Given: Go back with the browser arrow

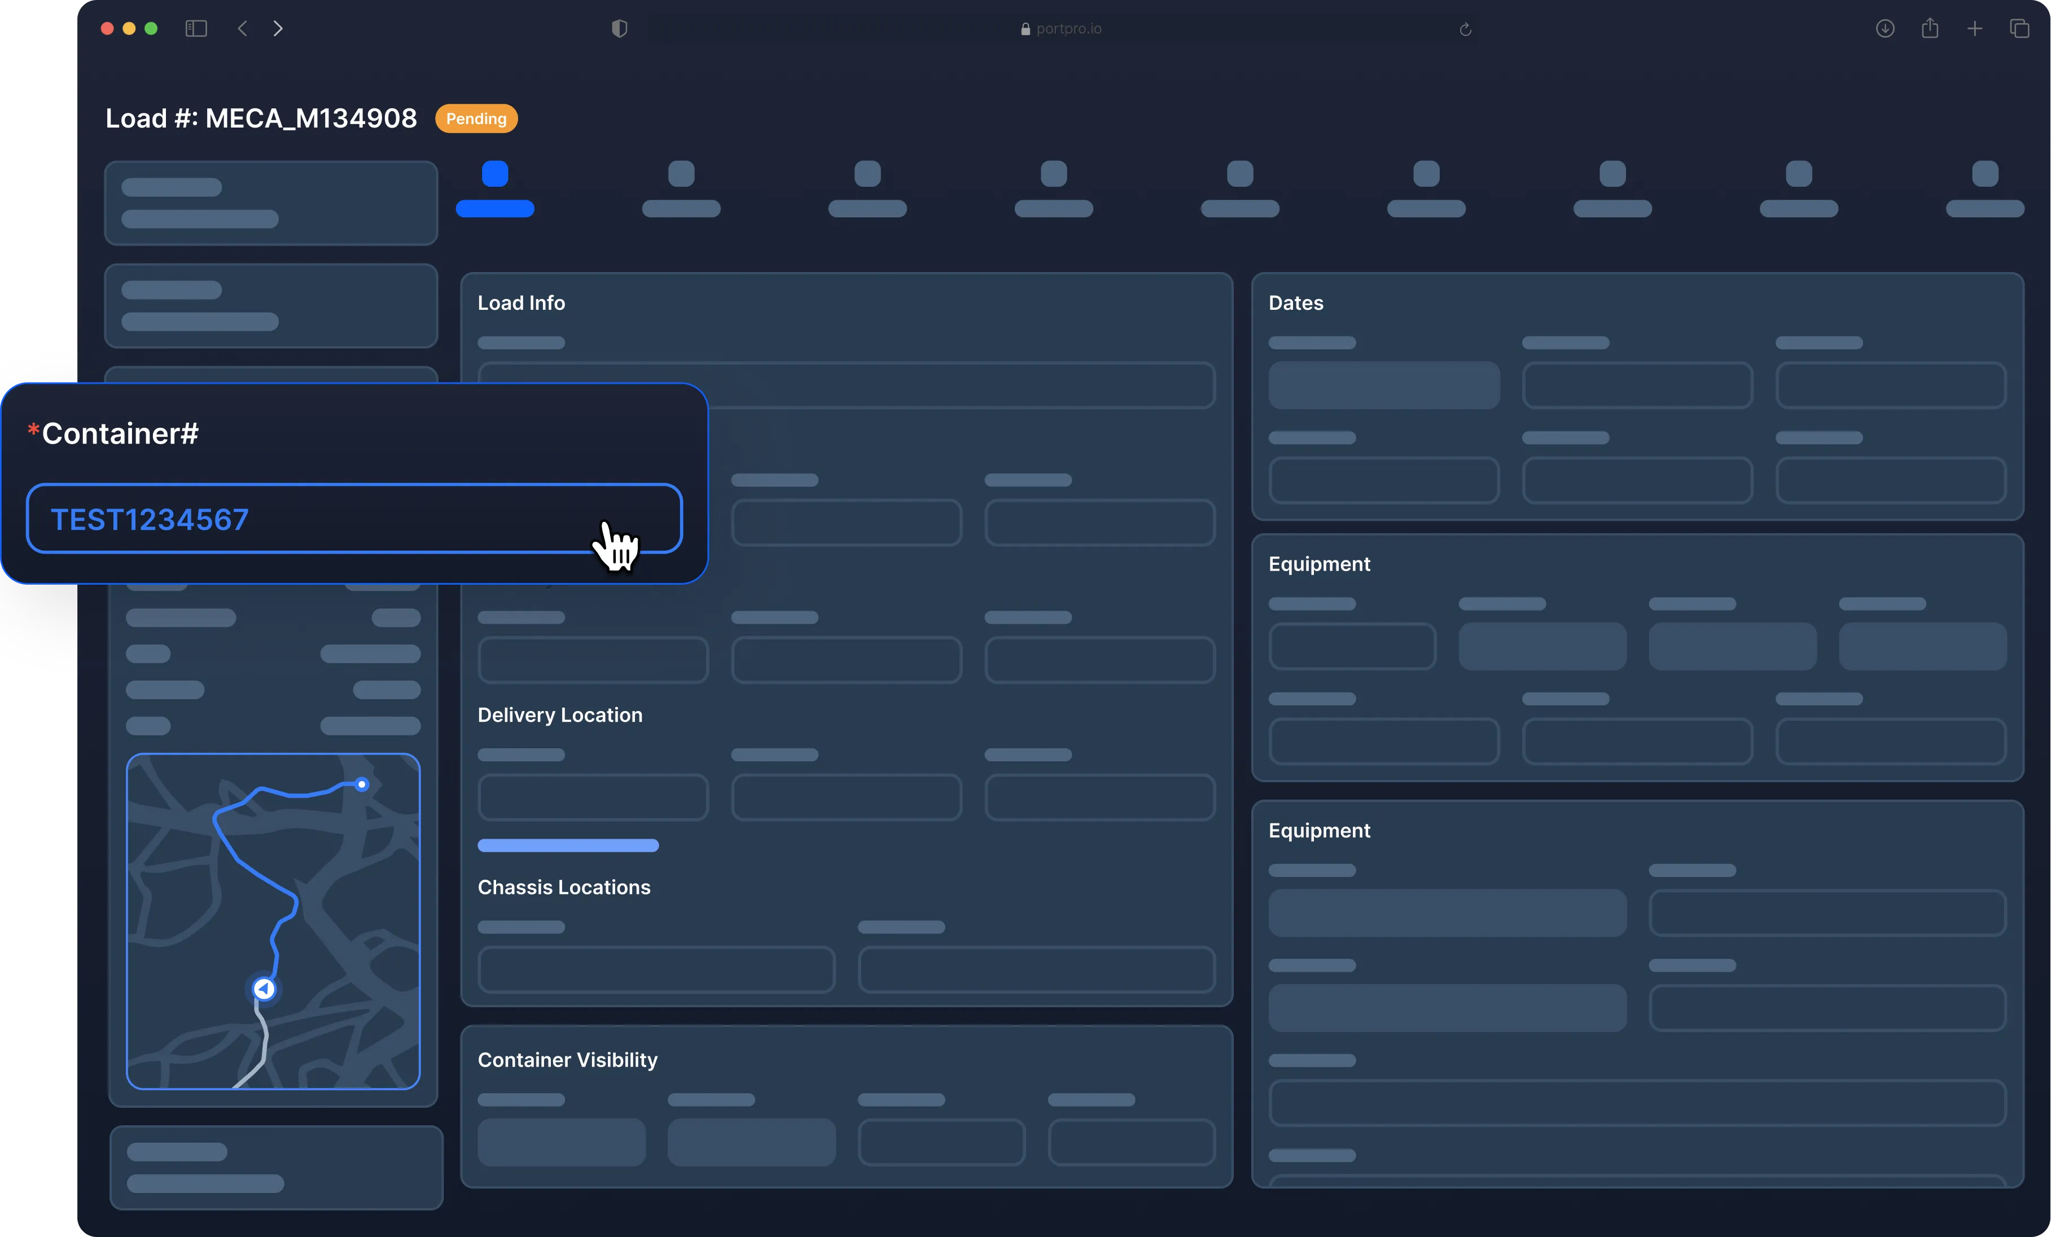Looking at the screenshot, I should pos(242,29).
